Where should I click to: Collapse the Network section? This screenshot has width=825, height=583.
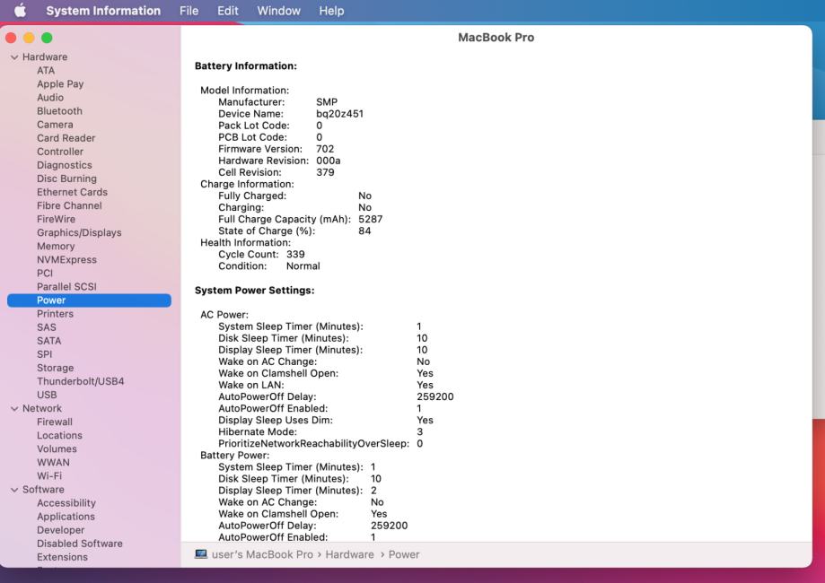click(x=14, y=408)
